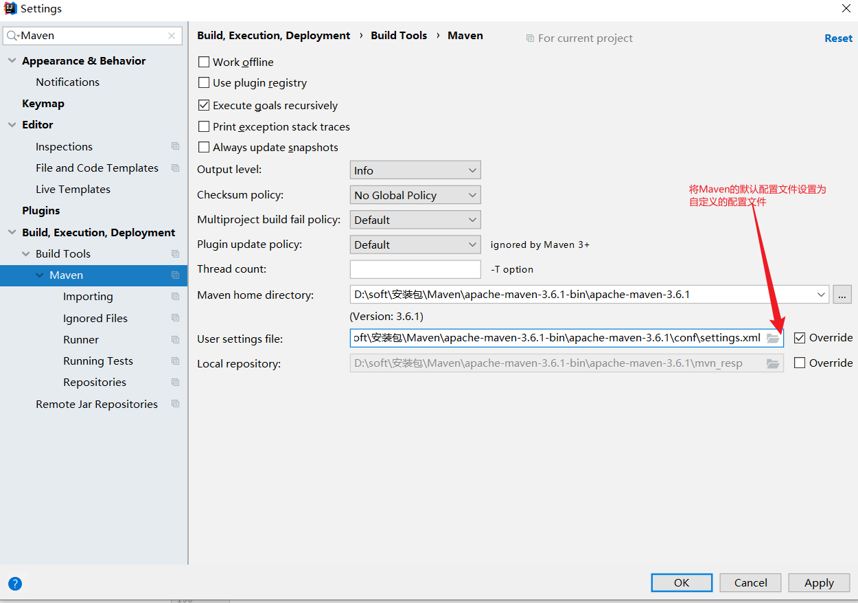The width and height of the screenshot is (858, 603).
Task: Collapse the Appearance & Behavior section
Action: (x=12, y=60)
